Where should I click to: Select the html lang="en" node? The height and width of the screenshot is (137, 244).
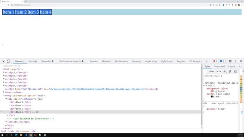point(13,69)
